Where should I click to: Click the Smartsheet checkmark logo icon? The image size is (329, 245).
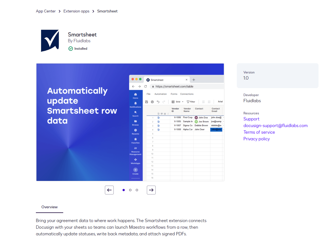50,41
